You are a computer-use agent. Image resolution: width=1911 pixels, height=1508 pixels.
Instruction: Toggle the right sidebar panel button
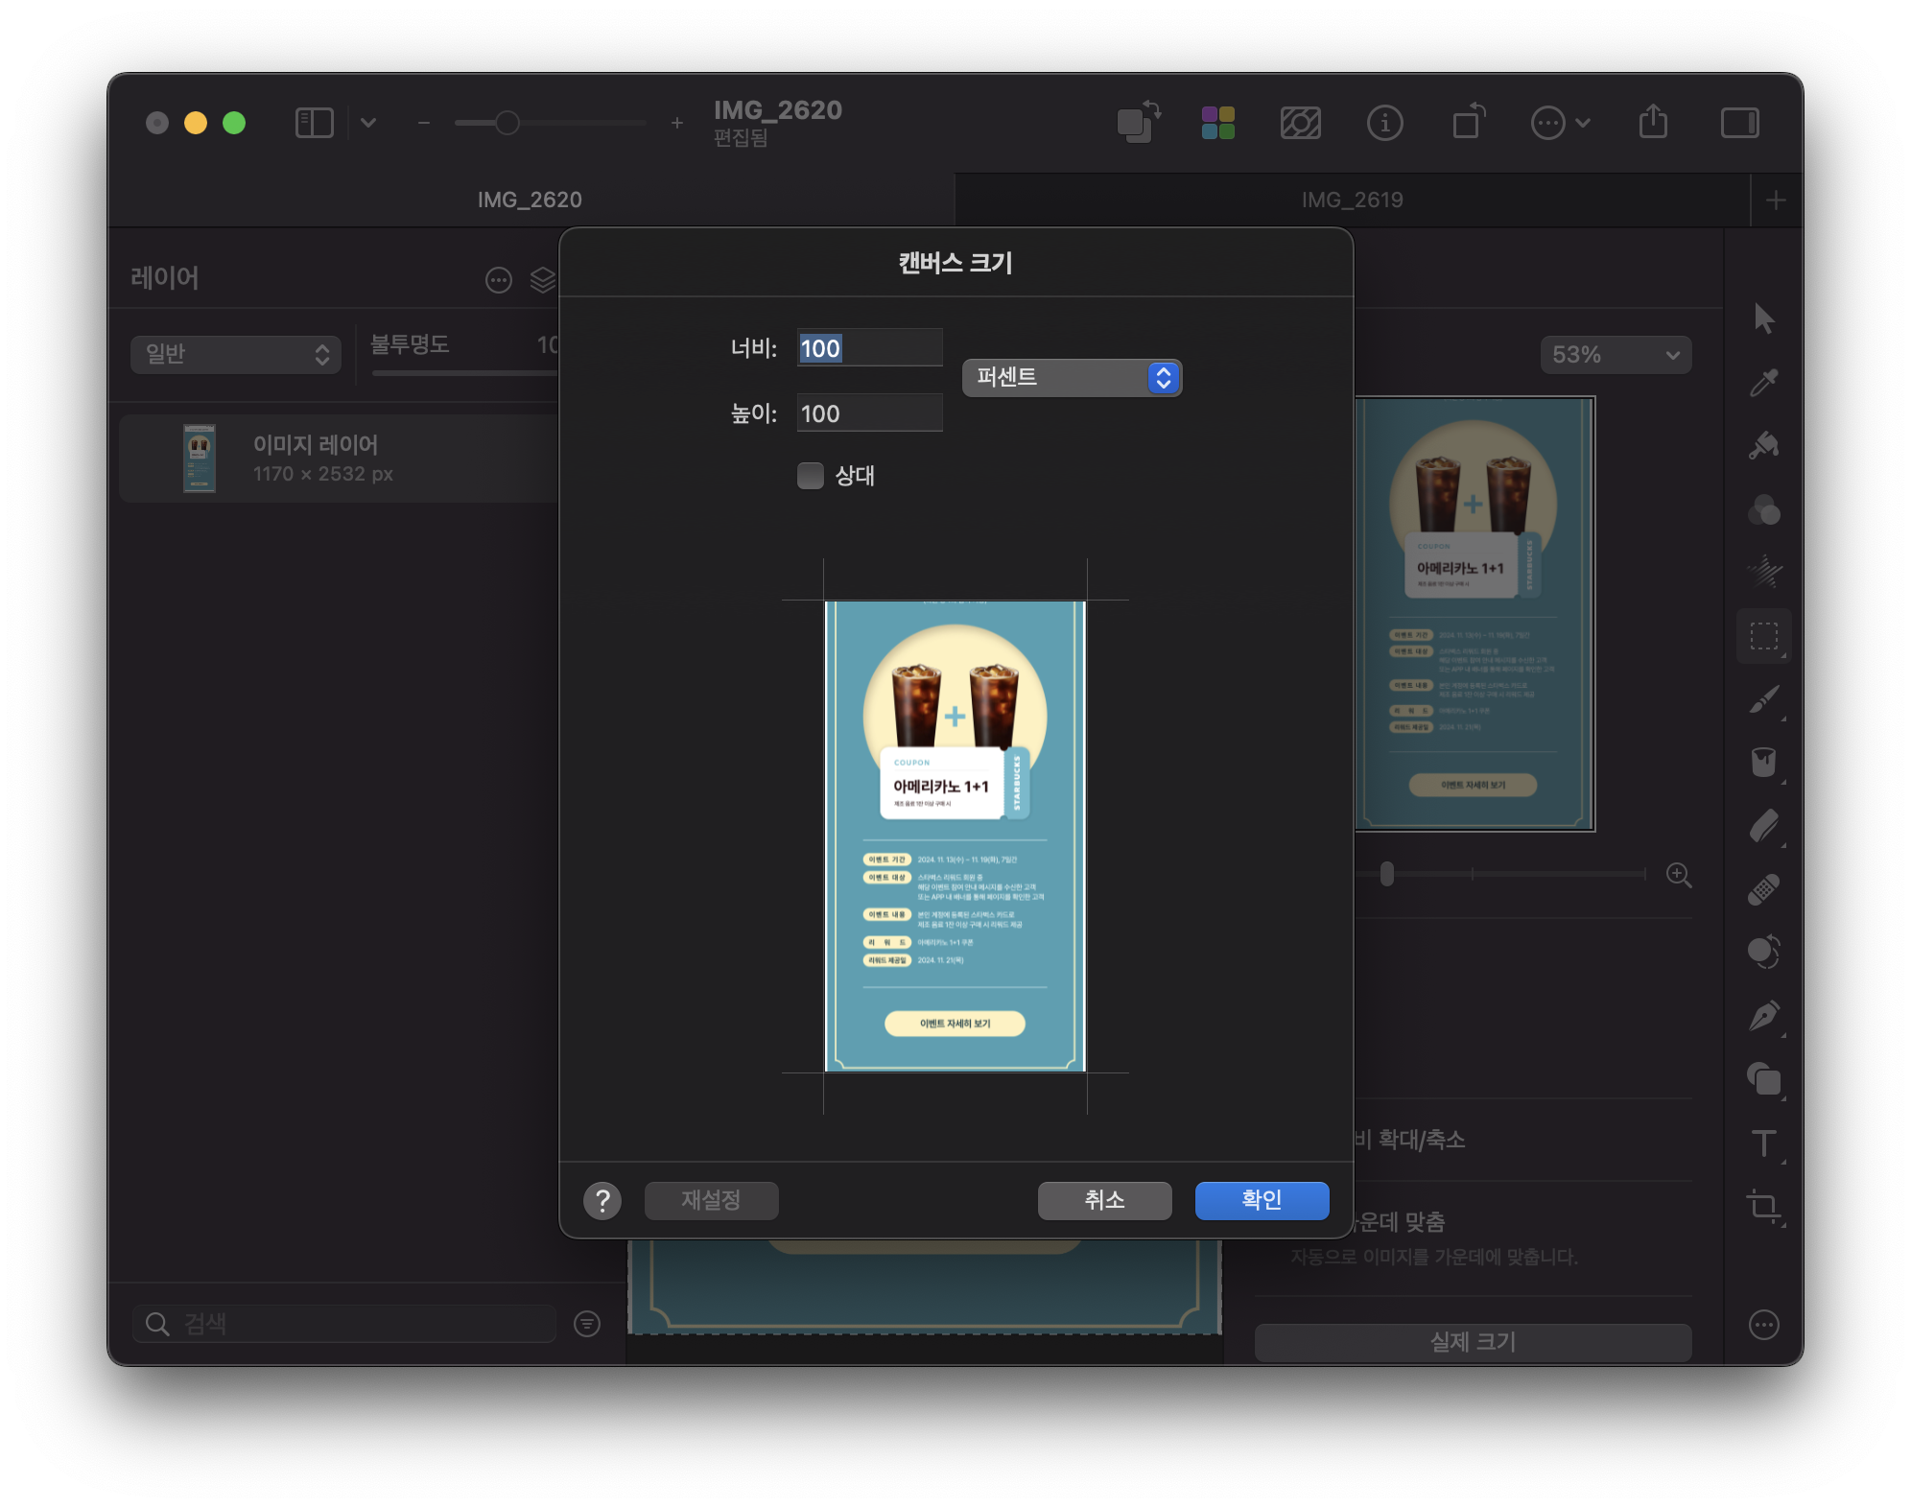click(x=1739, y=123)
